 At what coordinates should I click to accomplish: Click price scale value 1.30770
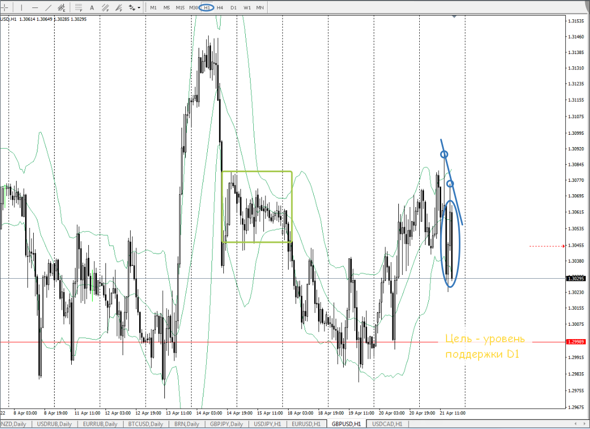point(577,180)
